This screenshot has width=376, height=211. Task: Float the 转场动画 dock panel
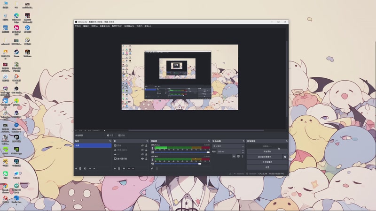(243, 141)
